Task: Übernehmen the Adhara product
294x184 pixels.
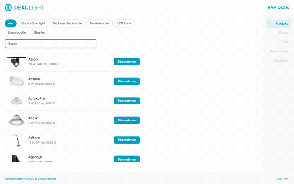Action: point(127,140)
